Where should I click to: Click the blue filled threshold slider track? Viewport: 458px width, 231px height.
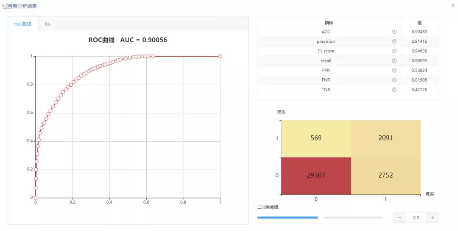[288, 217]
